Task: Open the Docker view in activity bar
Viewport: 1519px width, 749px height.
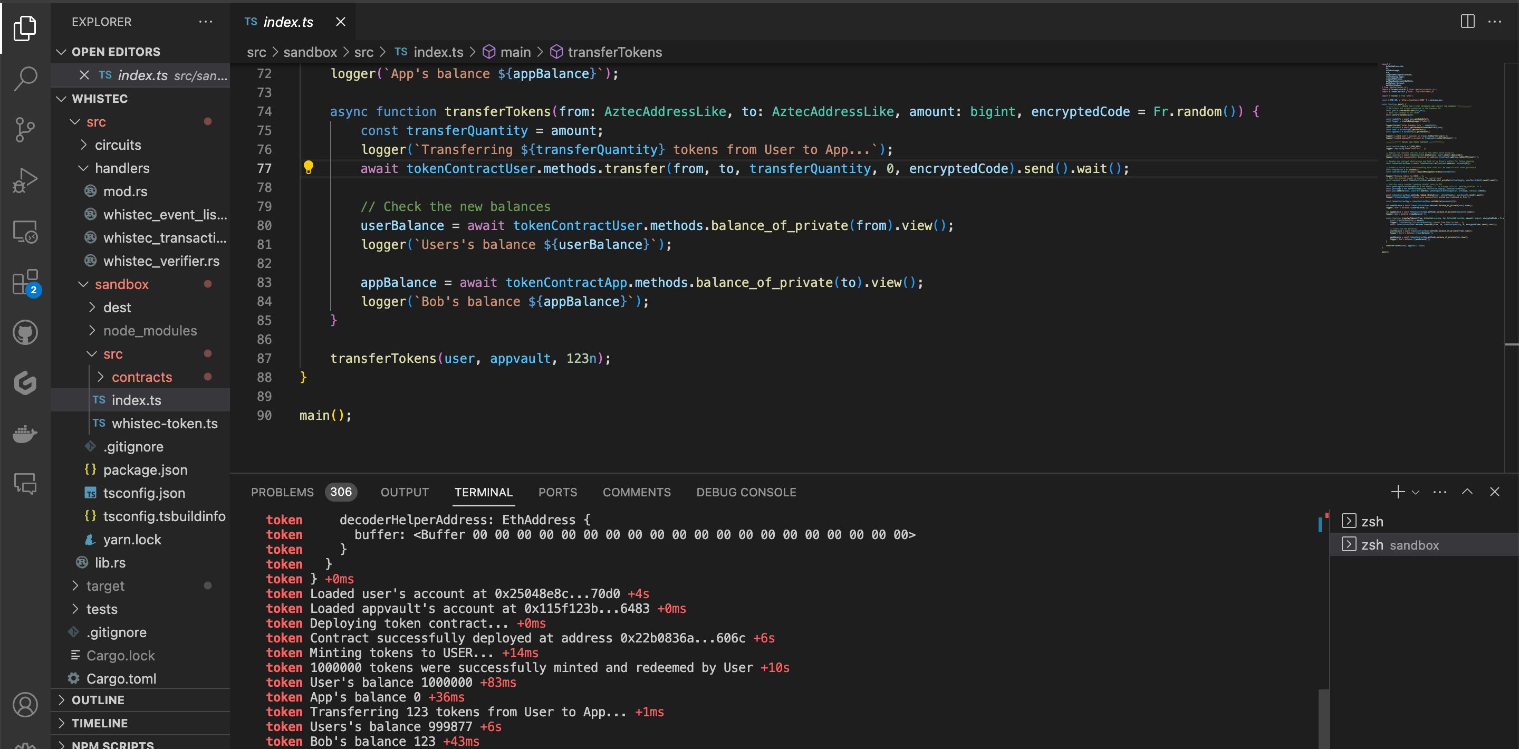Action: point(25,434)
